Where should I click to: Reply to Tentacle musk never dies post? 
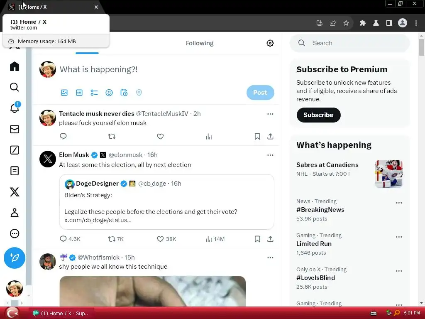tap(63, 136)
